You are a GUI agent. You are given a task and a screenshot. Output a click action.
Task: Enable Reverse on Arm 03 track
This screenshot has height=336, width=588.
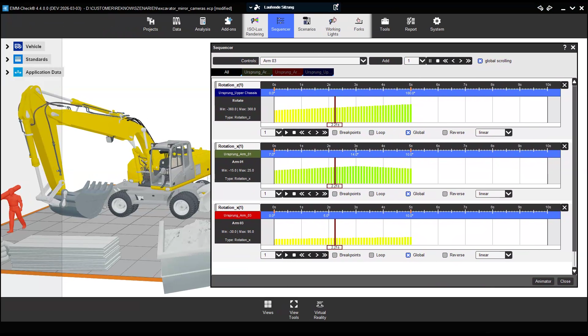tap(445, 255)
